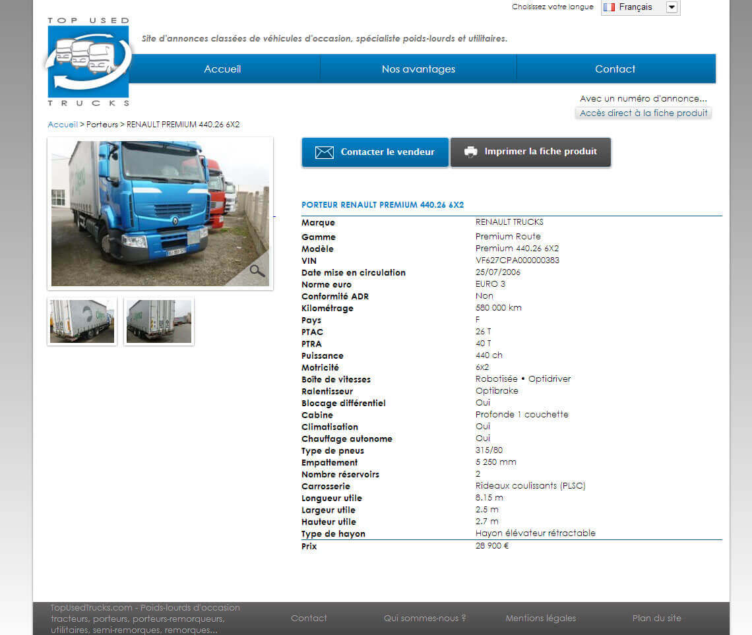Click Imprimer la fiche produit button
Screen dimensions: 752x635
[530, 152]
